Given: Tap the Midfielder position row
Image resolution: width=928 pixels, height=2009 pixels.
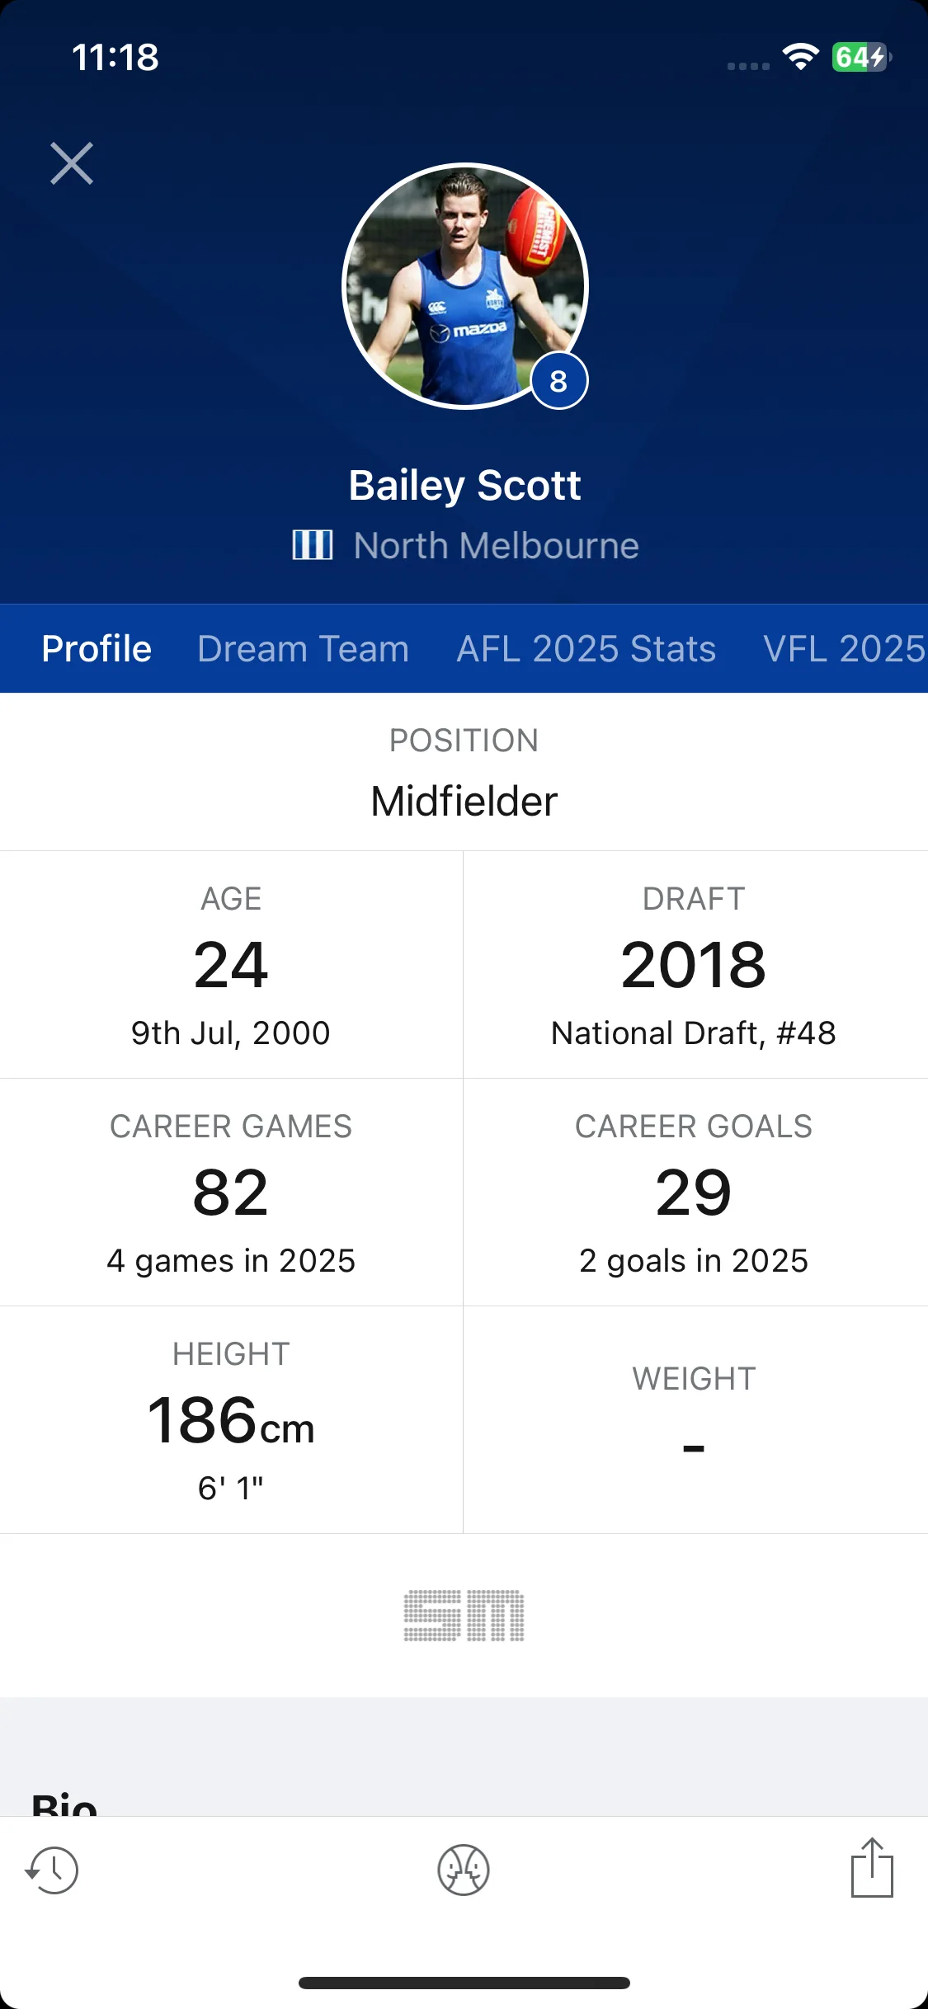Looking at the screenshot, I should click(x=464, y=771).
